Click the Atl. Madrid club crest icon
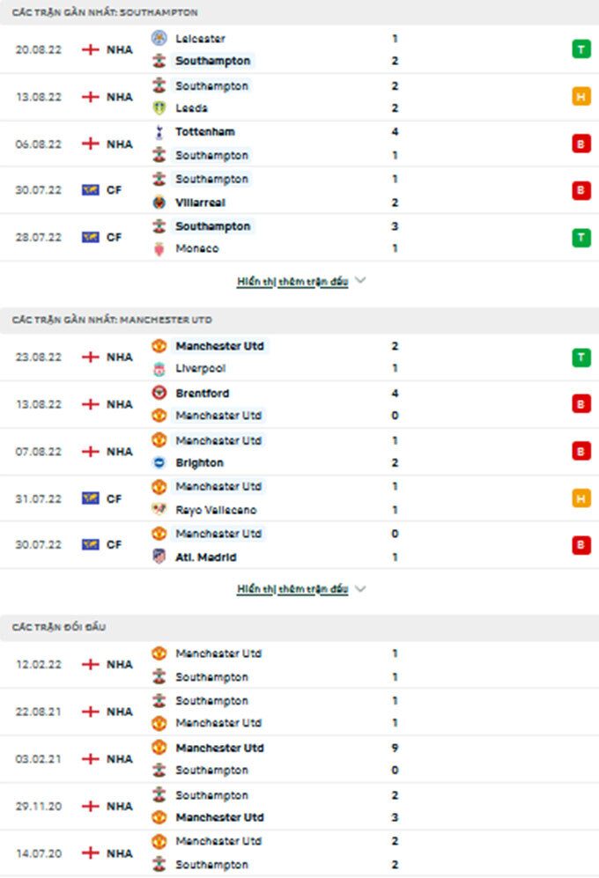The width and height of the screenshot is (599, 878). [x=159, y=557]
